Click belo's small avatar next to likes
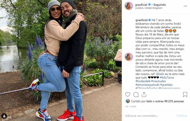190x121 pixels. pyautogui.click(x=128, y=101)
